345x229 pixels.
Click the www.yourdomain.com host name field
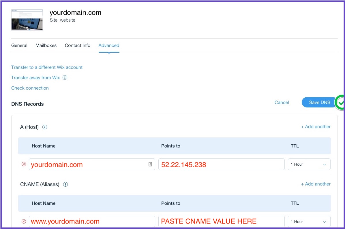coord(92,222)
